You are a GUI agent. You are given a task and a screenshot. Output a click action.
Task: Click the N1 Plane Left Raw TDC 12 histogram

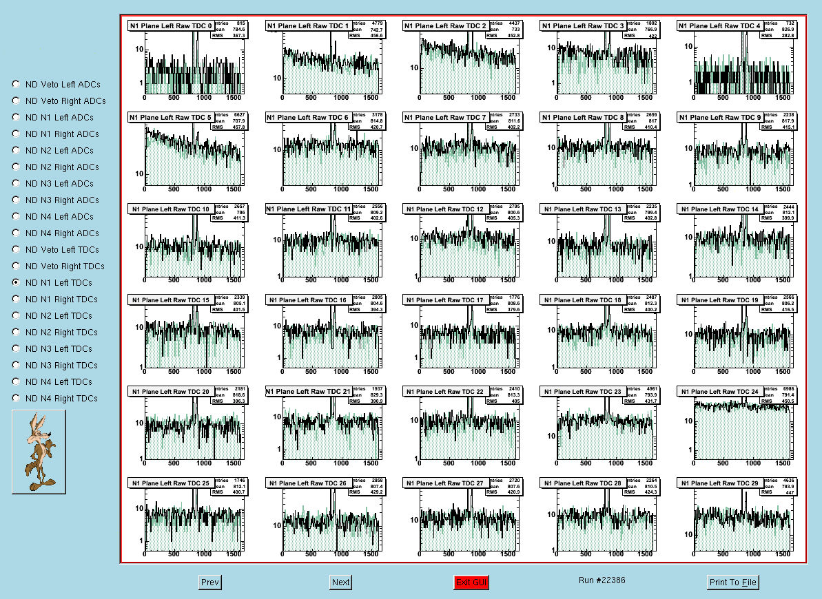click(x=462, y=243)
